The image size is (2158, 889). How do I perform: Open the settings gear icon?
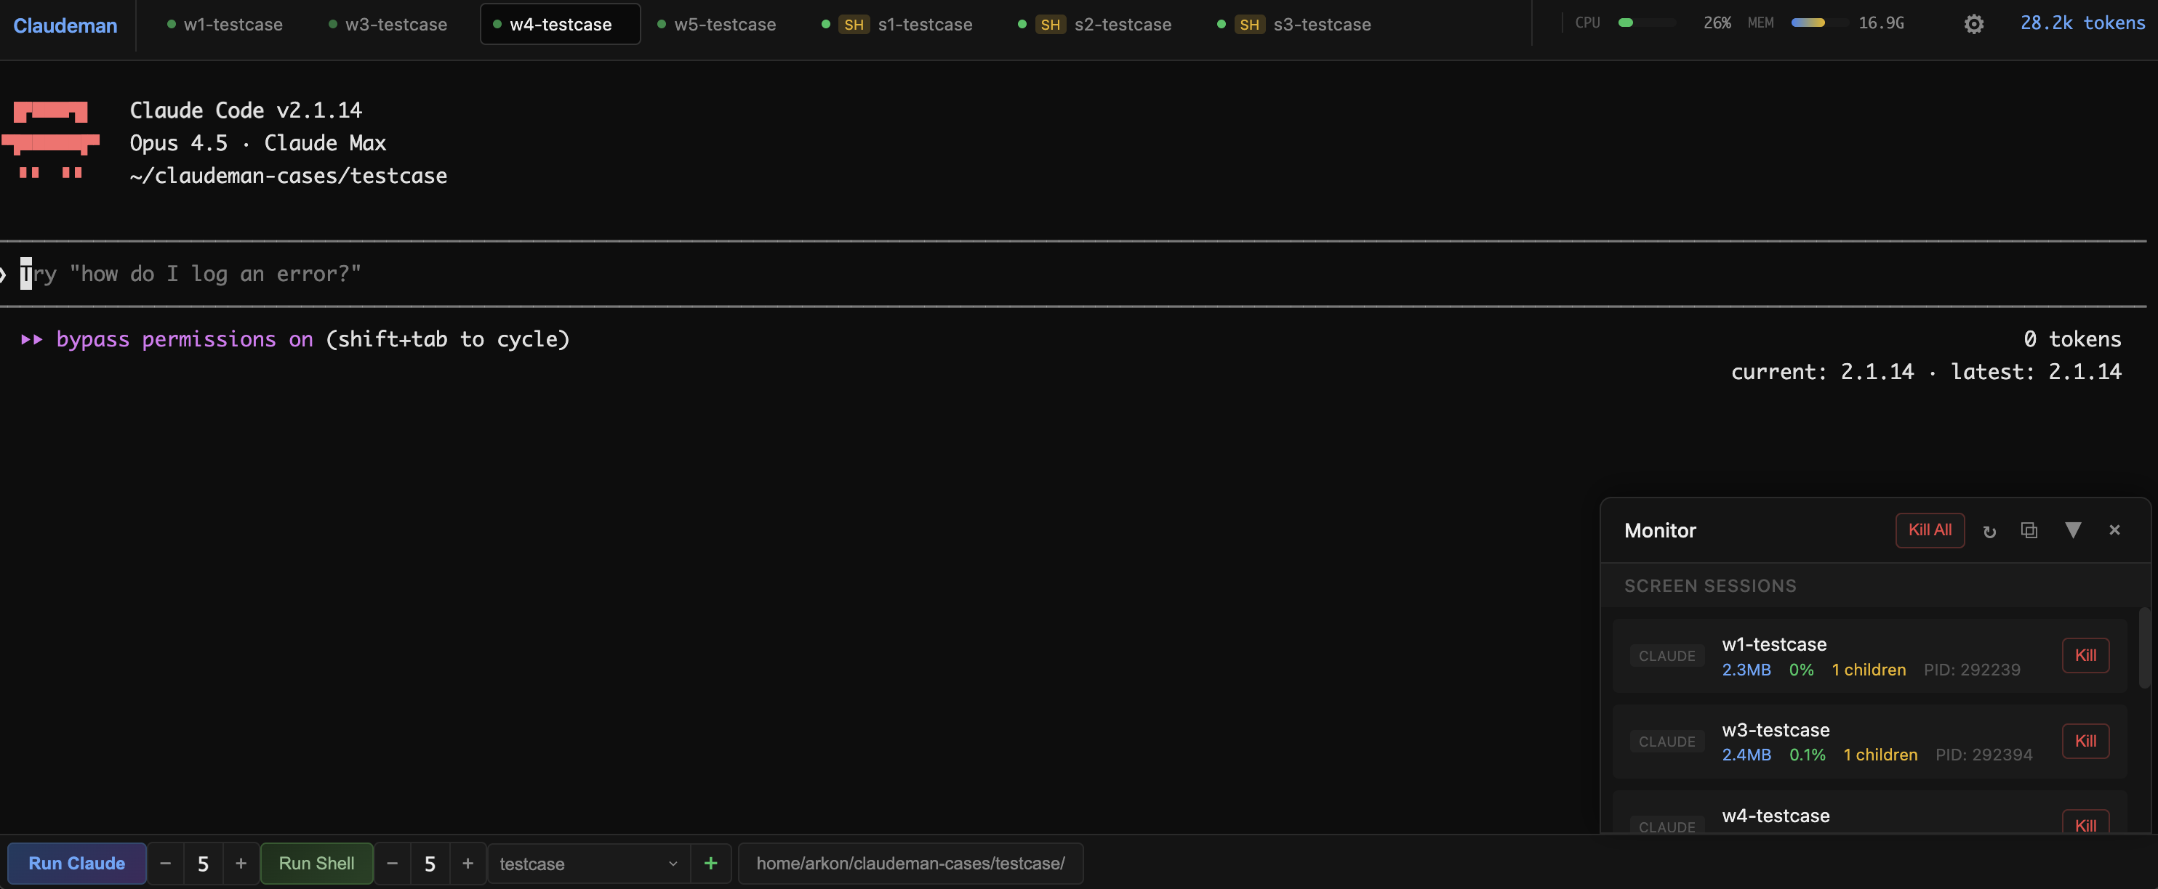tap(1974, 24)
